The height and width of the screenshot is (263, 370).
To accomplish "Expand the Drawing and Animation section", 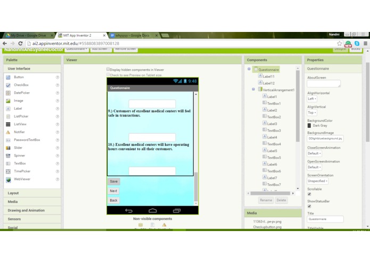I will click(32, 210).
